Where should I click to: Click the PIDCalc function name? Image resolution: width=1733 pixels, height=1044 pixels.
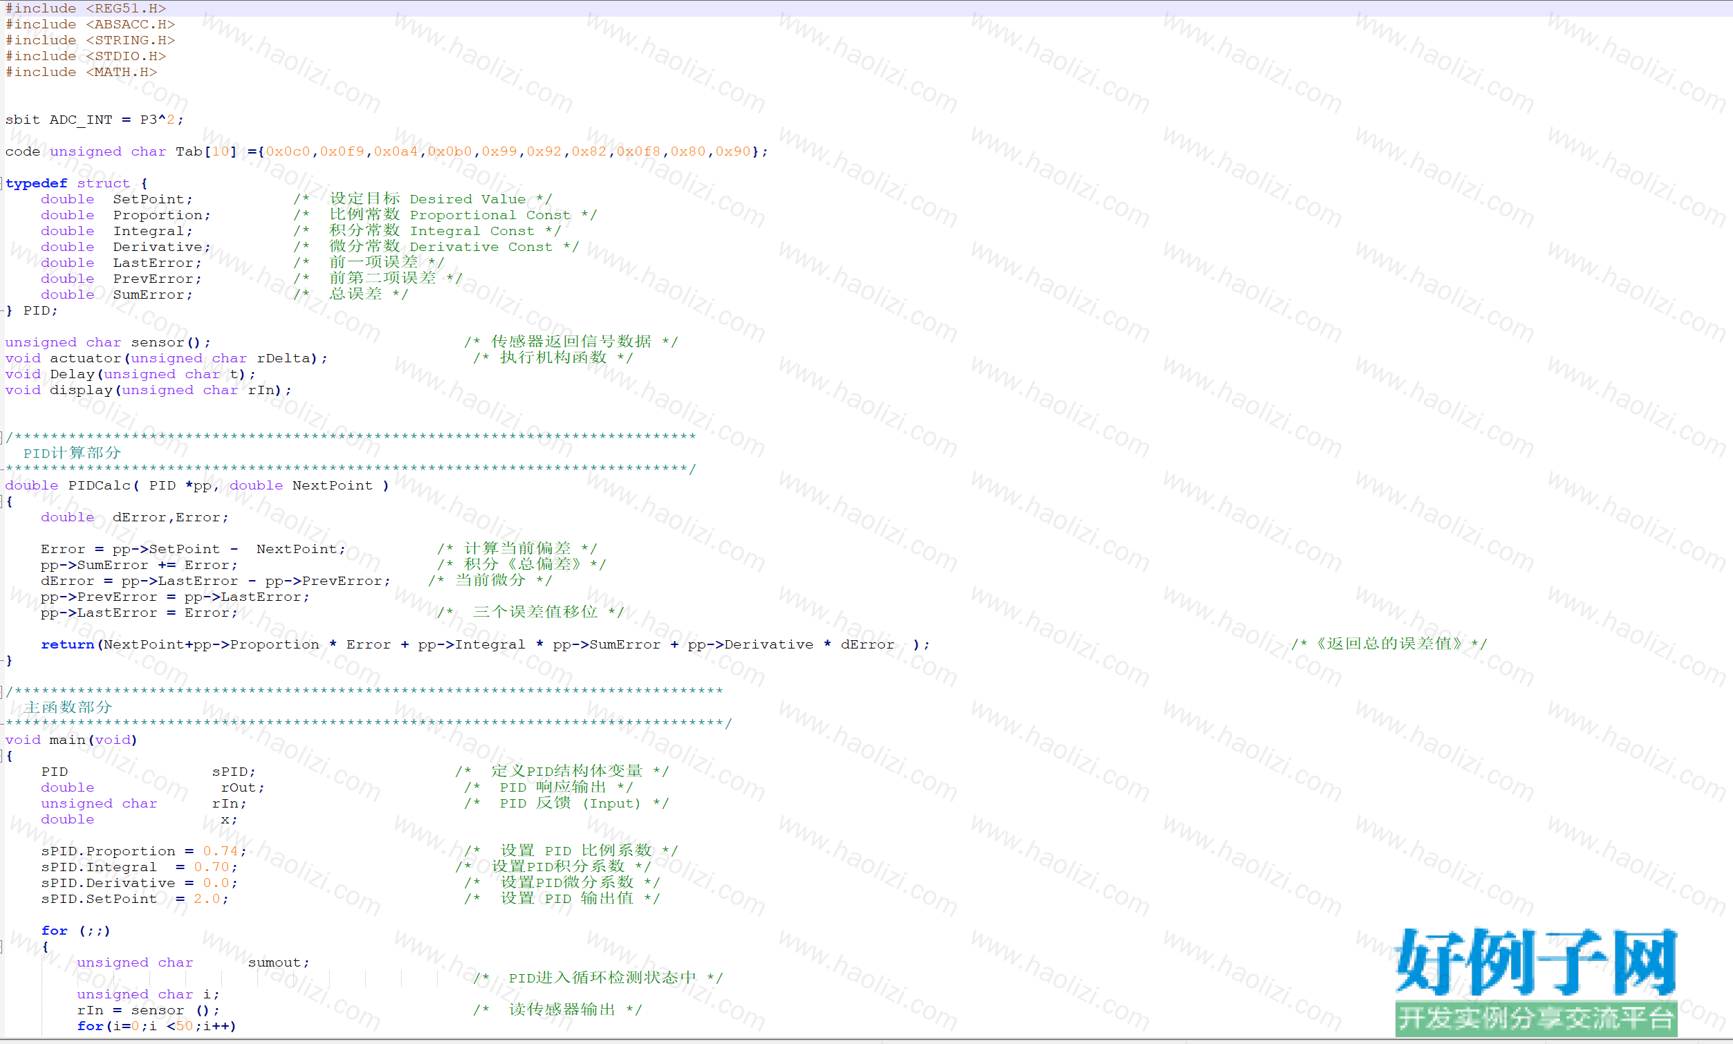(99, 486)
